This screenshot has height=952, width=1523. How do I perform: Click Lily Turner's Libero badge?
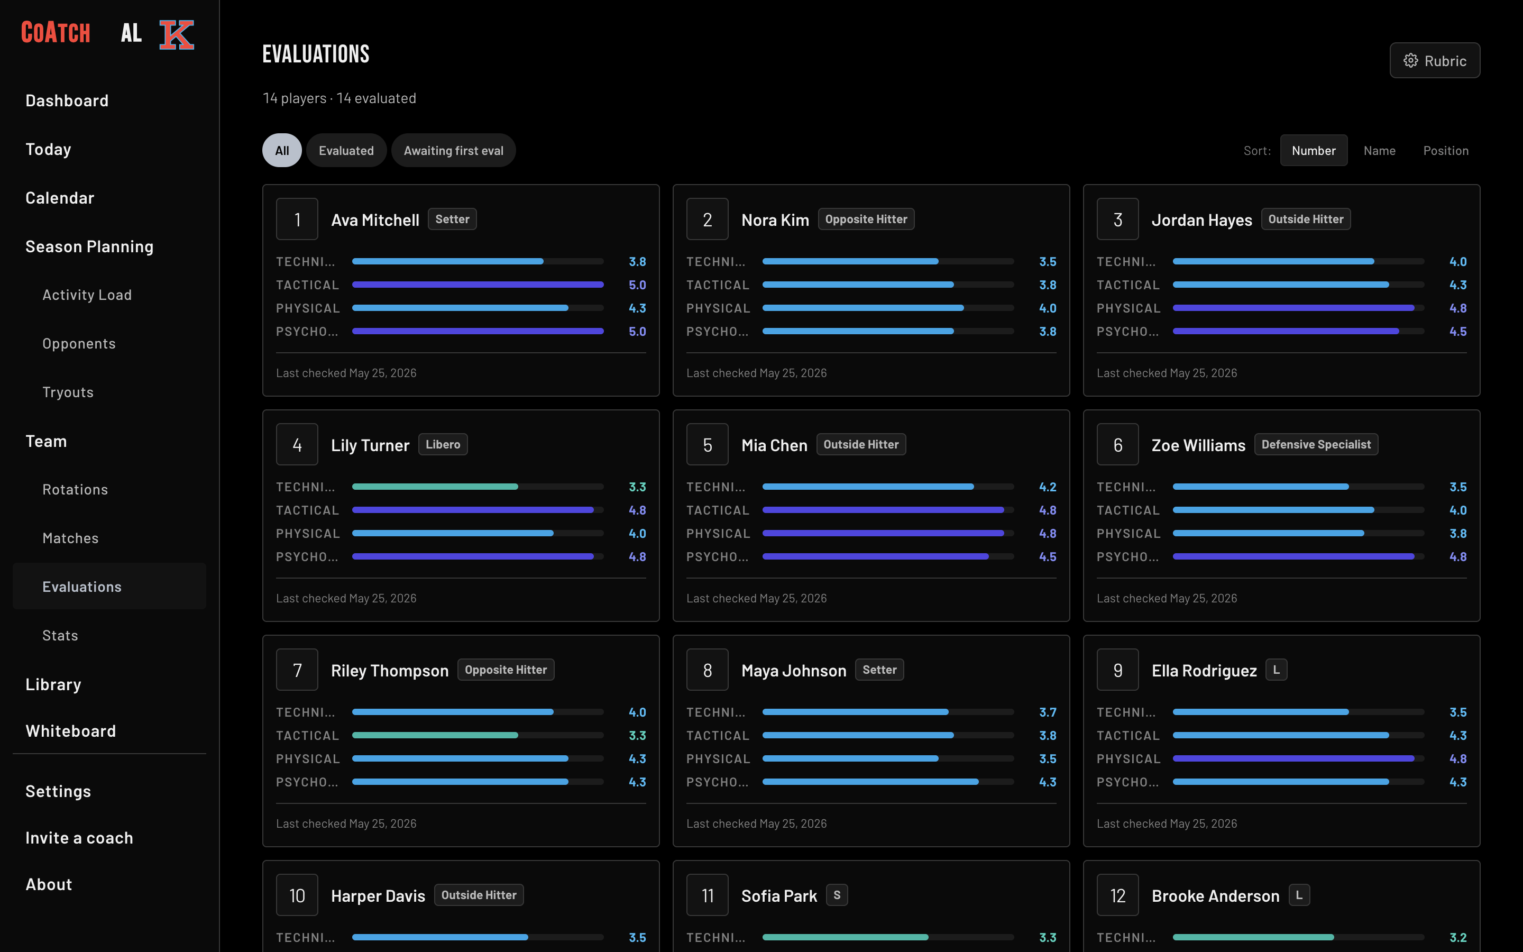point(443,444)
